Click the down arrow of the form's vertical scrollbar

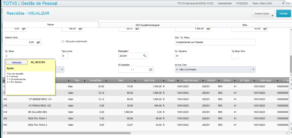(290, 76)
